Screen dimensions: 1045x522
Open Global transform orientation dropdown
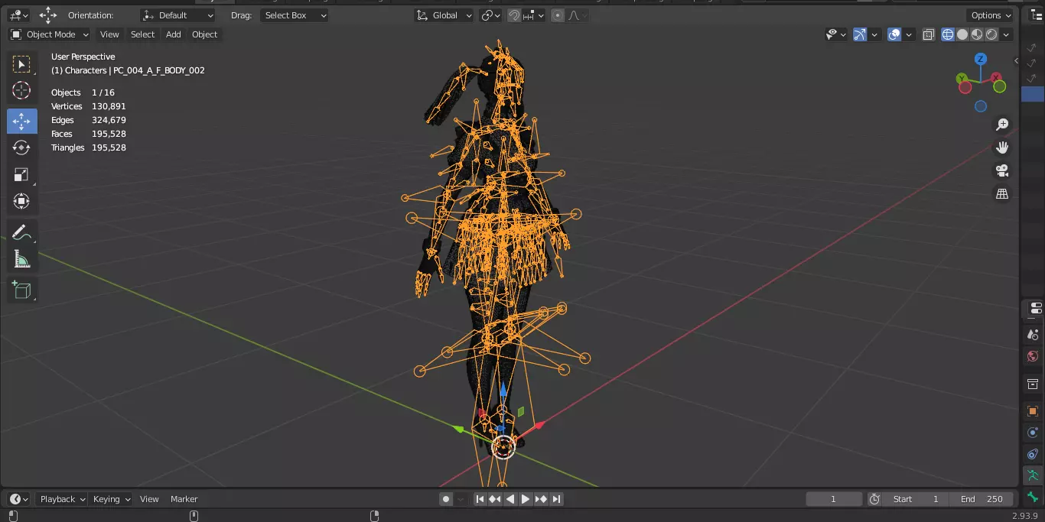pos(444,15)
